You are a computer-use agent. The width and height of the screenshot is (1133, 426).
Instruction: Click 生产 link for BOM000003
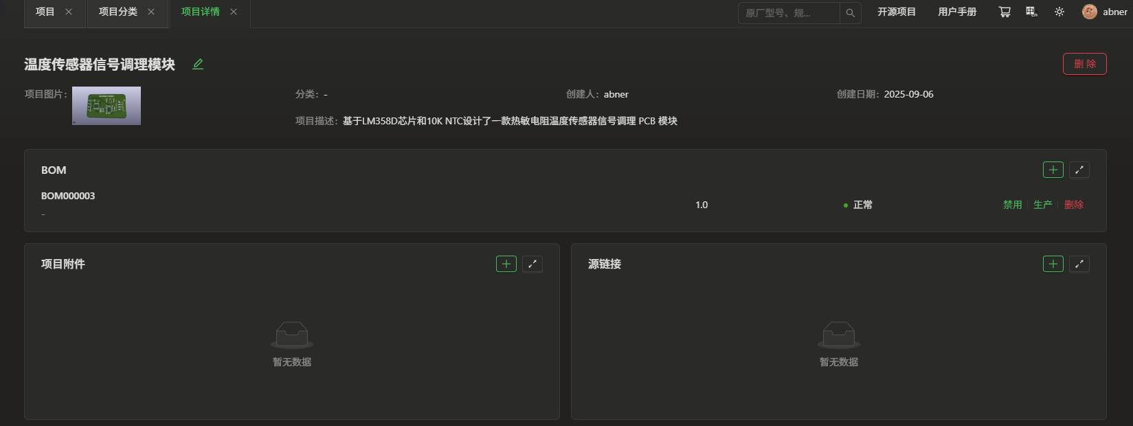tap(1042, 205)
